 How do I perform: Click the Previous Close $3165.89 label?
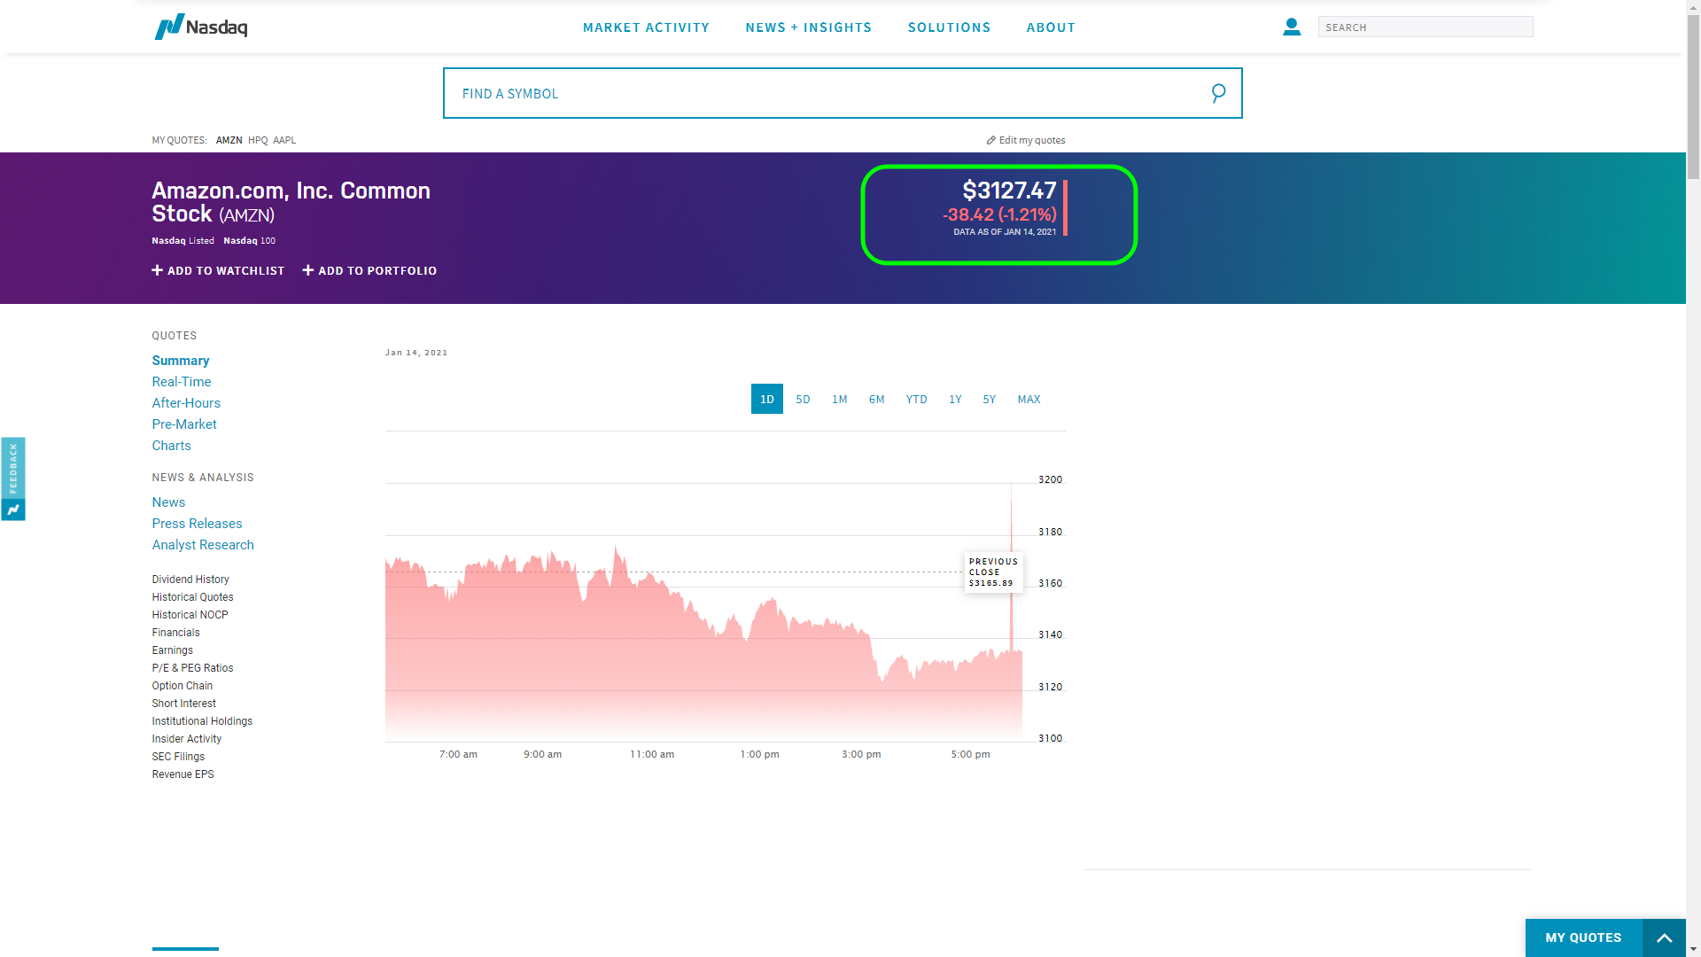tap(993, 572)
